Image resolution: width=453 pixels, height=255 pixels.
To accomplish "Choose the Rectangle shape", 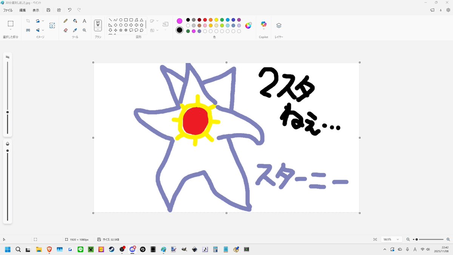I will 126,20.
